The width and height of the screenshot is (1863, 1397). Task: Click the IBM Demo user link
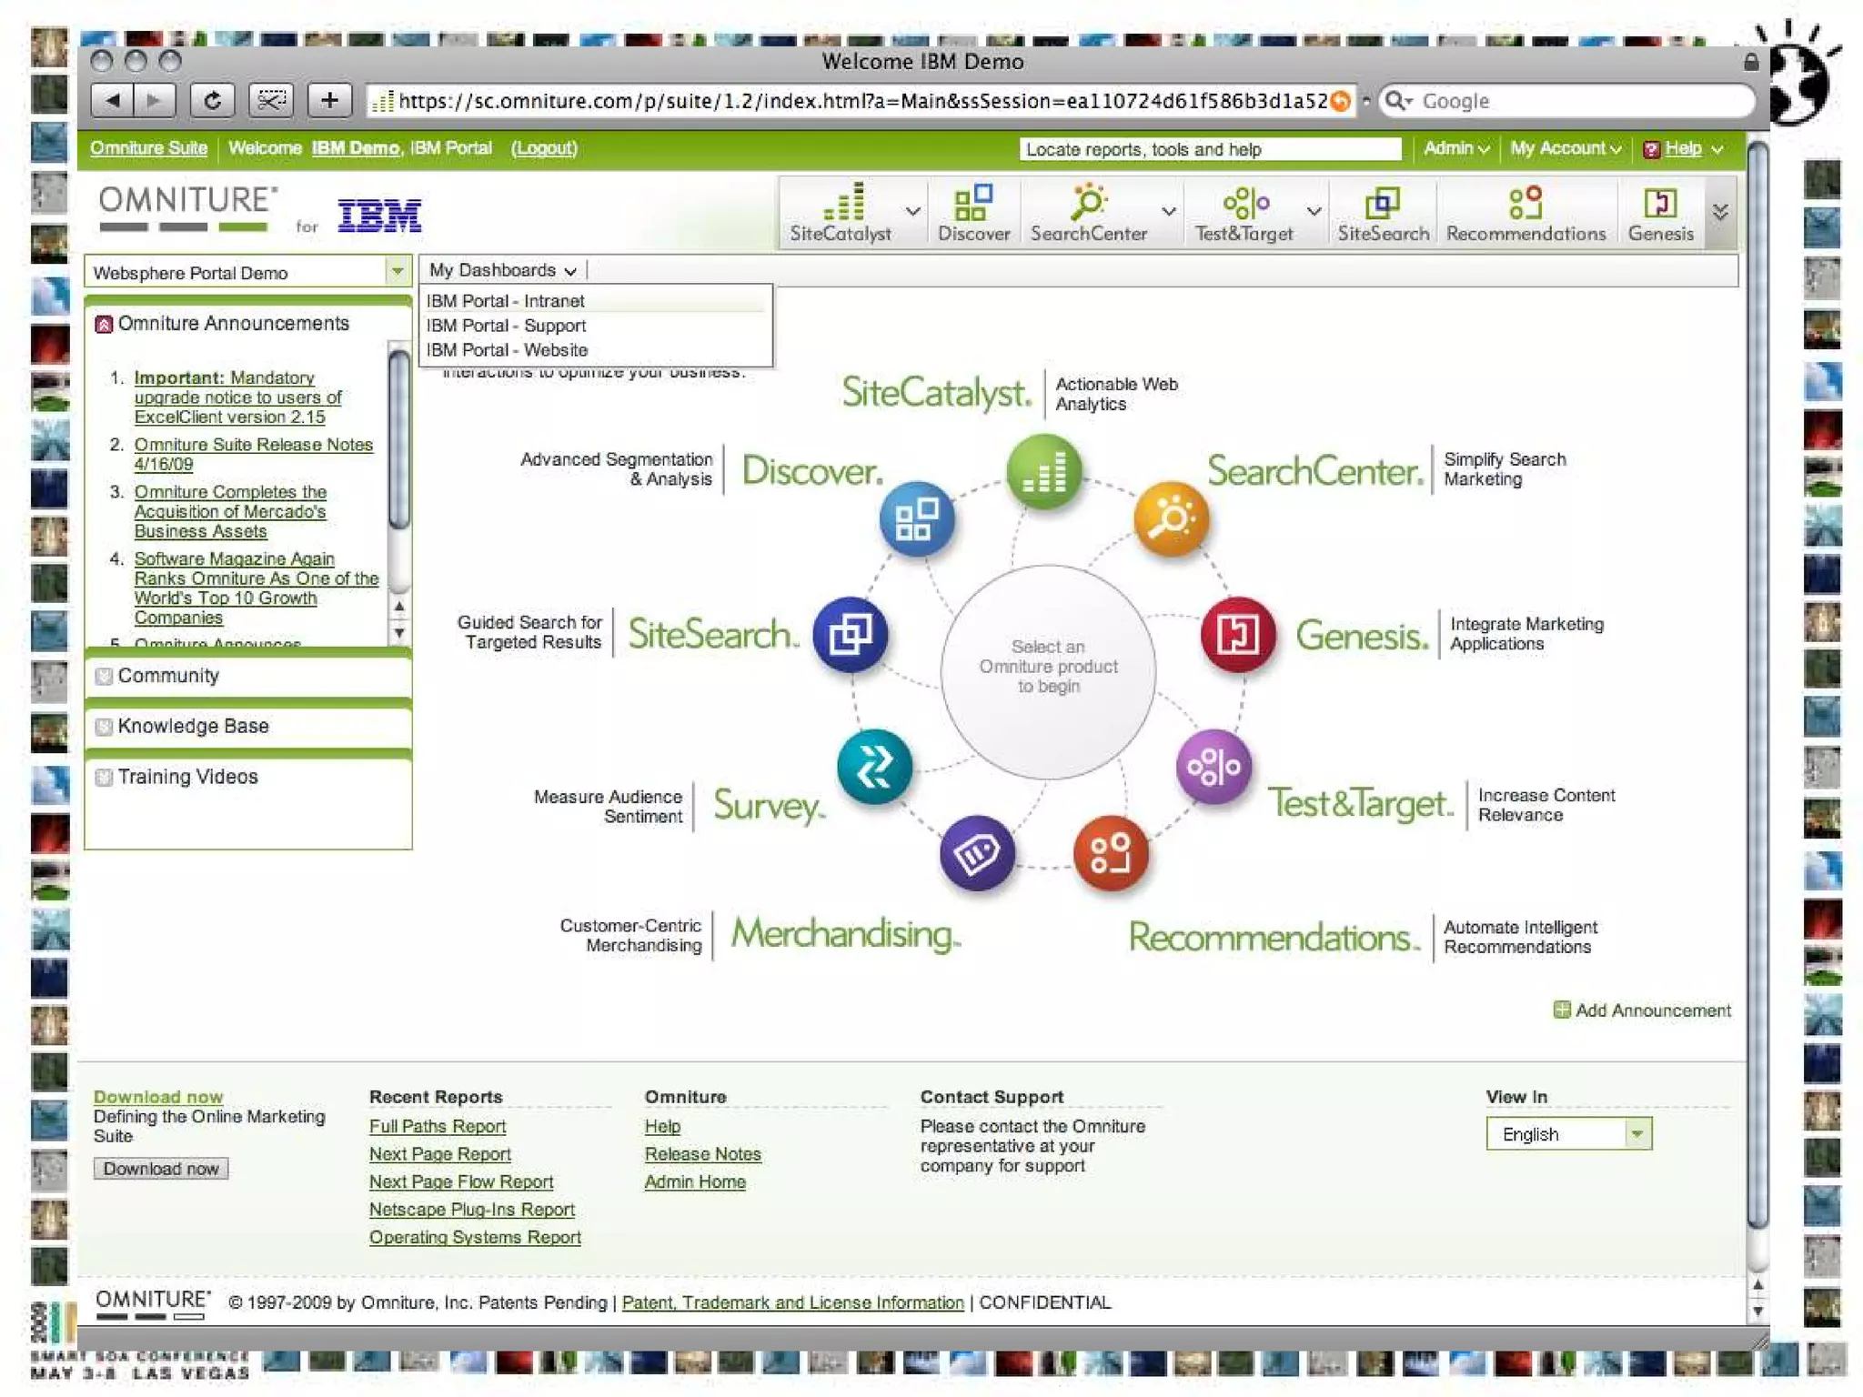pyautogui.click(x=355, y=148)
